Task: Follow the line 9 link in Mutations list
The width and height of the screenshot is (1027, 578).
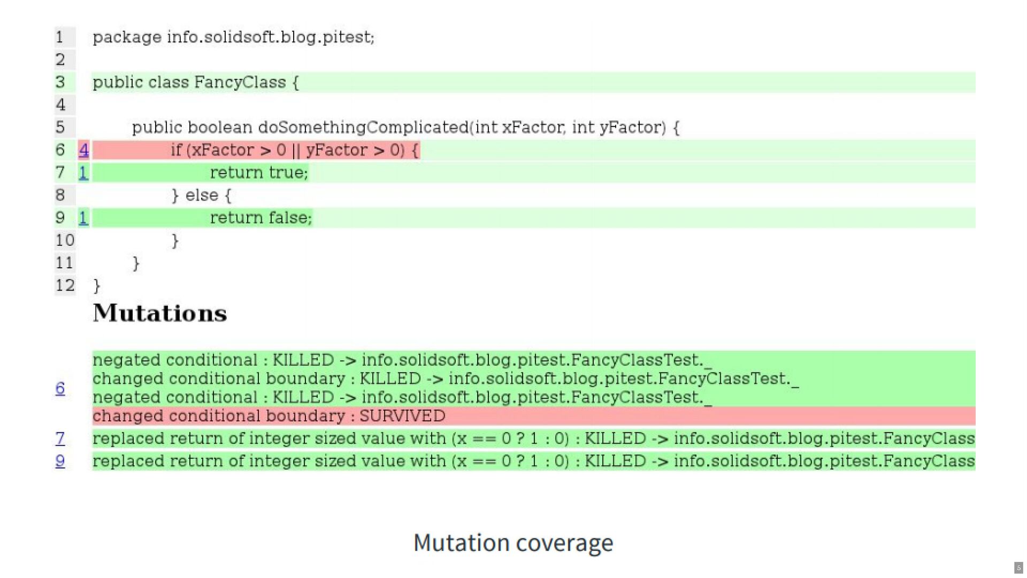Action: pyautogui.click(x=60, y=461)
